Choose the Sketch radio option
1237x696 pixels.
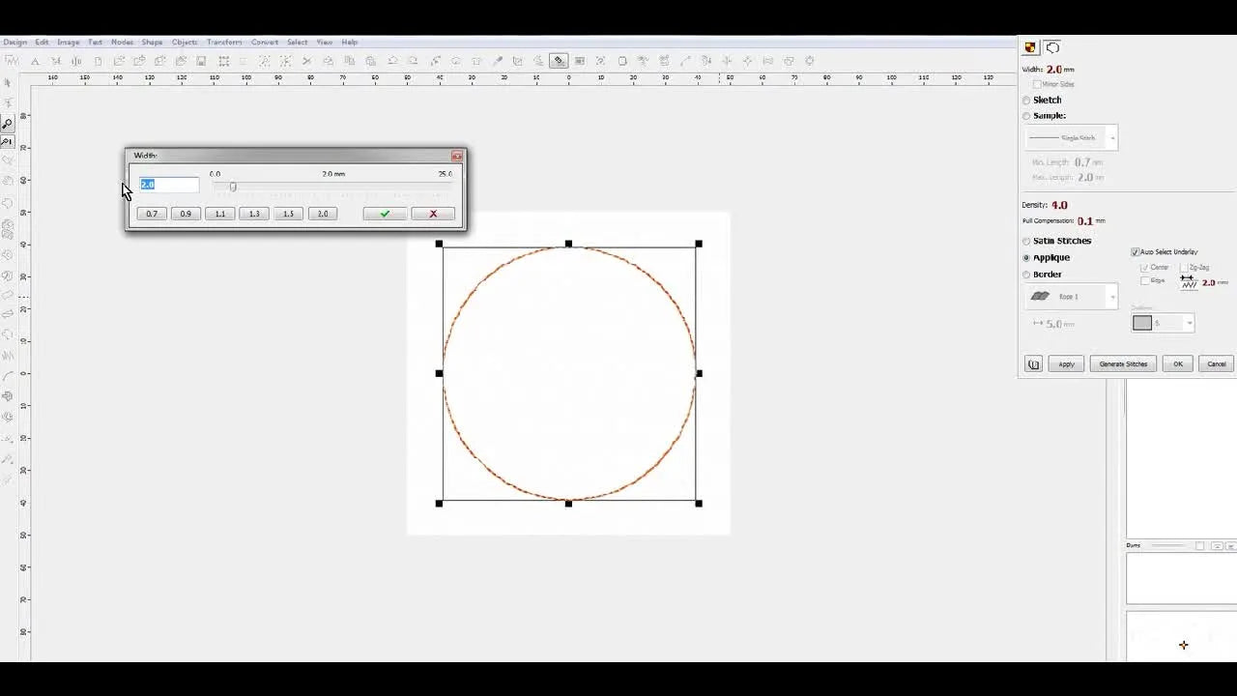coord(1026,100)
